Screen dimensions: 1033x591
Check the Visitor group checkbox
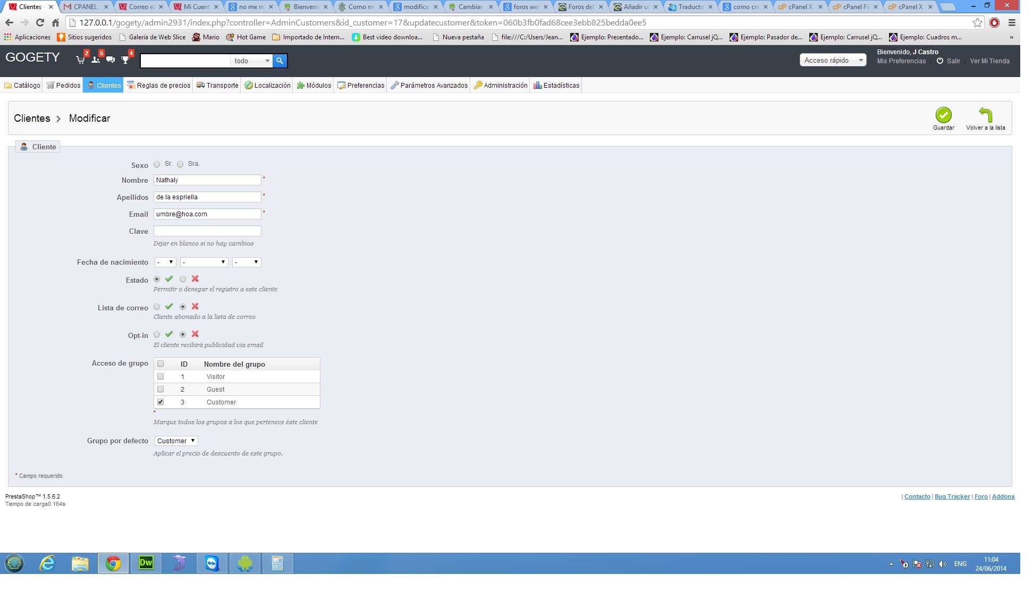[x=160, y=377]
